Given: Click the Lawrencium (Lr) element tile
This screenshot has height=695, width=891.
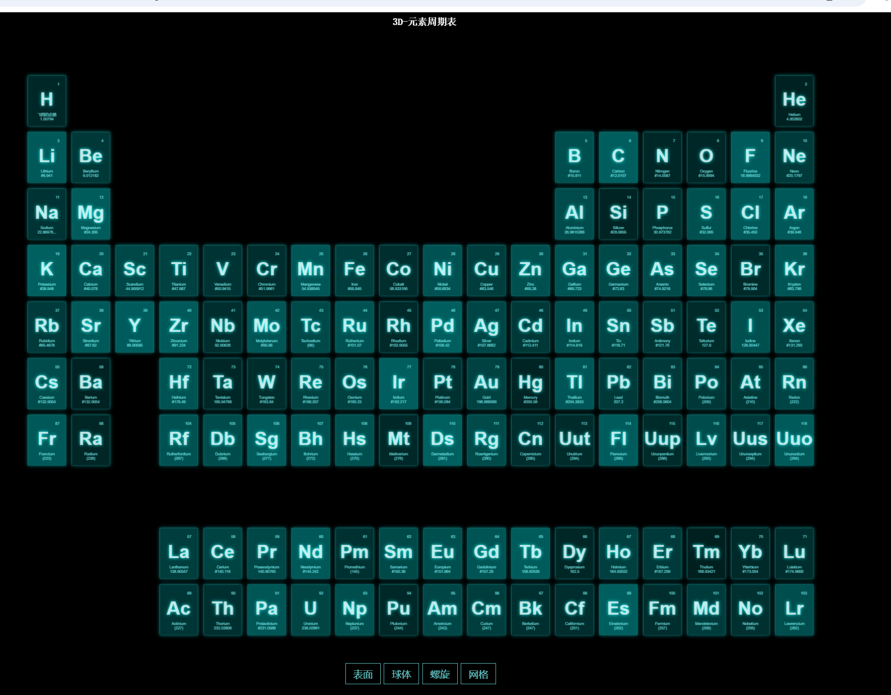Looking at the screenshot, I should (x=794, y=610).
